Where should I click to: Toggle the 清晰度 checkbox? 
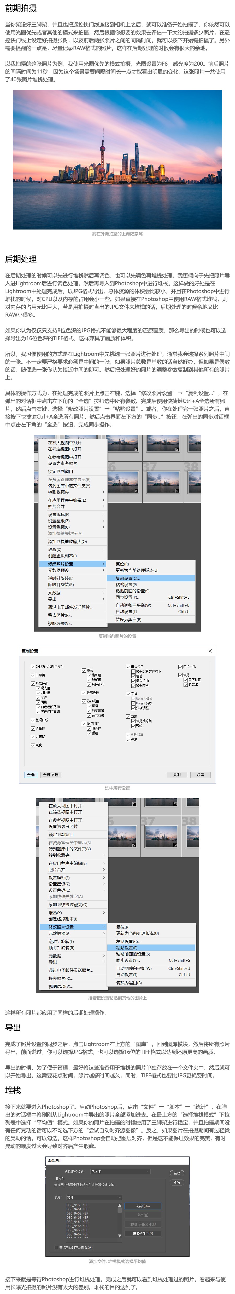pyautogui.click(x=33, y=728)
